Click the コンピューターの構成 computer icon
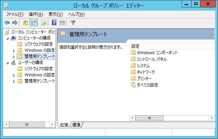218x139 pixels. pyautogui.click(x=14, y=38)
